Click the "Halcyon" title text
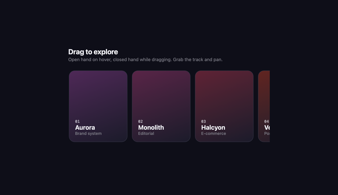 click(213, 127)
